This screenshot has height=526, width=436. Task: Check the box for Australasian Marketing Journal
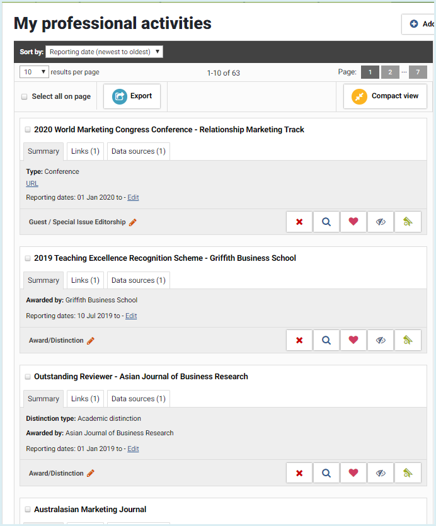pyautogui.click(x=28, y=510)
